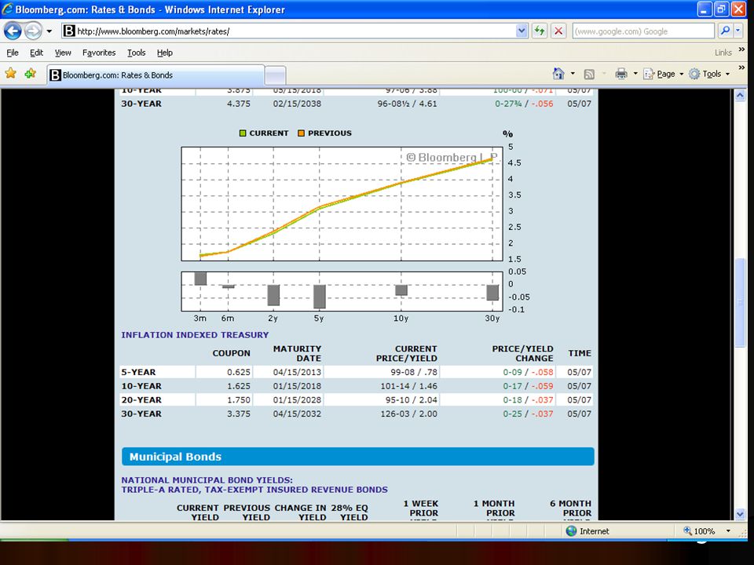Click the 5y yield change bar

tap(320, 297)
